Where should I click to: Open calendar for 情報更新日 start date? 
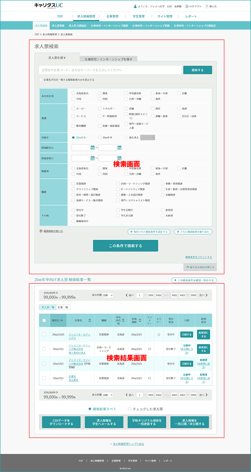pyautogui.click(x=93, y=158)
